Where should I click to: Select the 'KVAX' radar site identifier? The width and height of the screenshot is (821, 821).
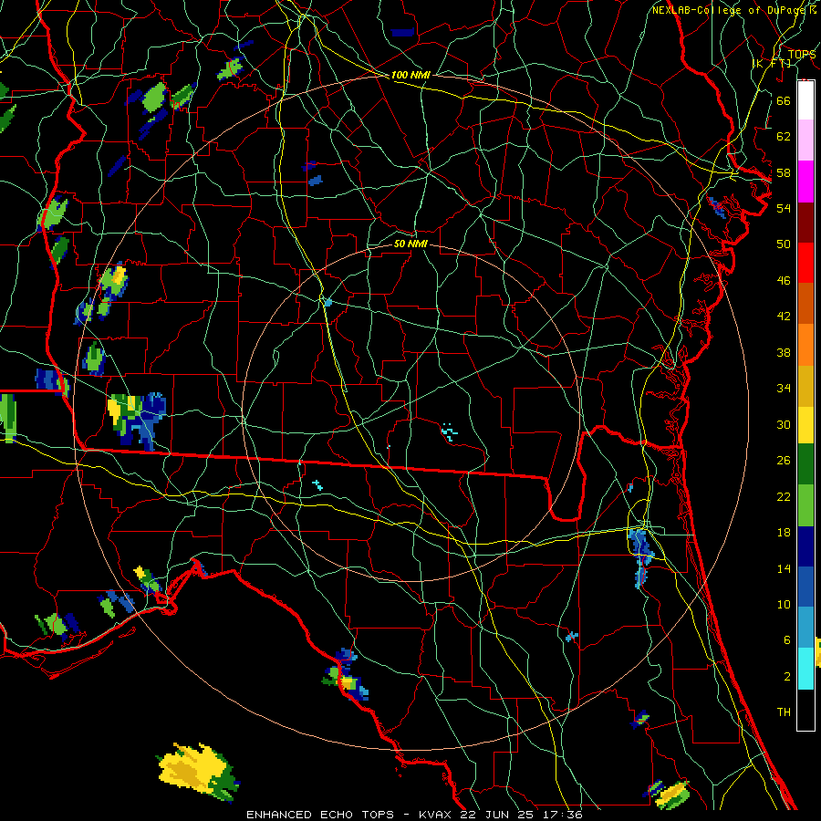(x=437, y=815)
